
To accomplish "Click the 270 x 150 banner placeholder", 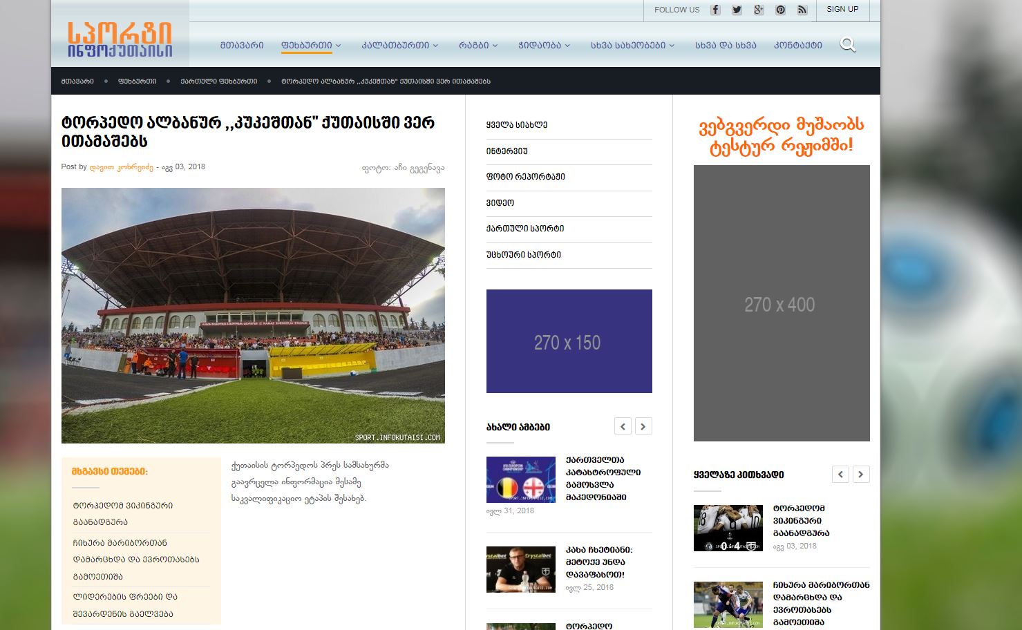I will pos(569,341).
